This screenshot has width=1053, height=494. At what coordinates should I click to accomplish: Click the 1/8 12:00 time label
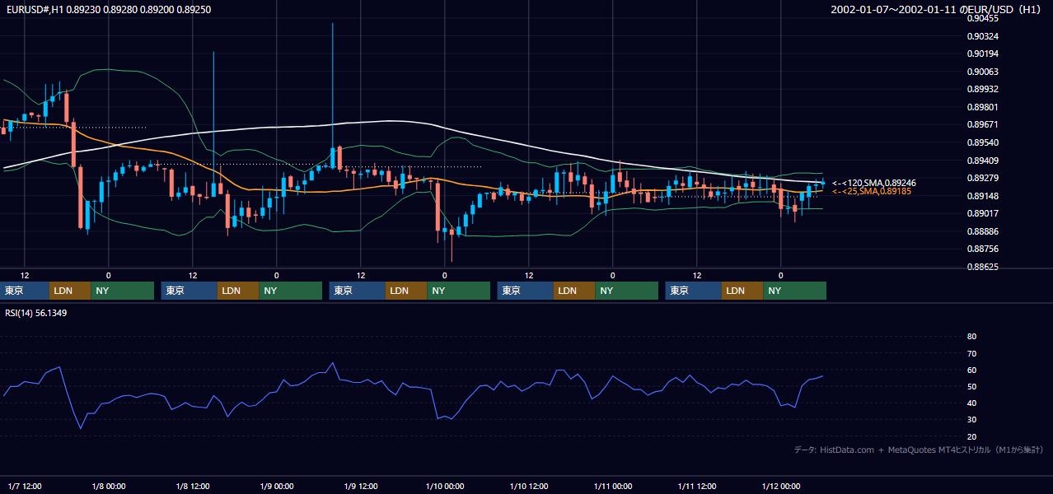193,486
